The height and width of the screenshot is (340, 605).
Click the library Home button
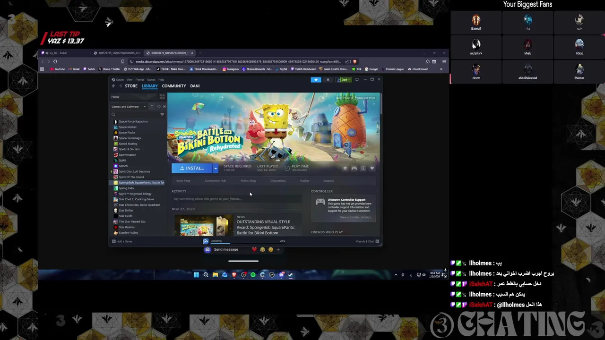coord(135,97)
